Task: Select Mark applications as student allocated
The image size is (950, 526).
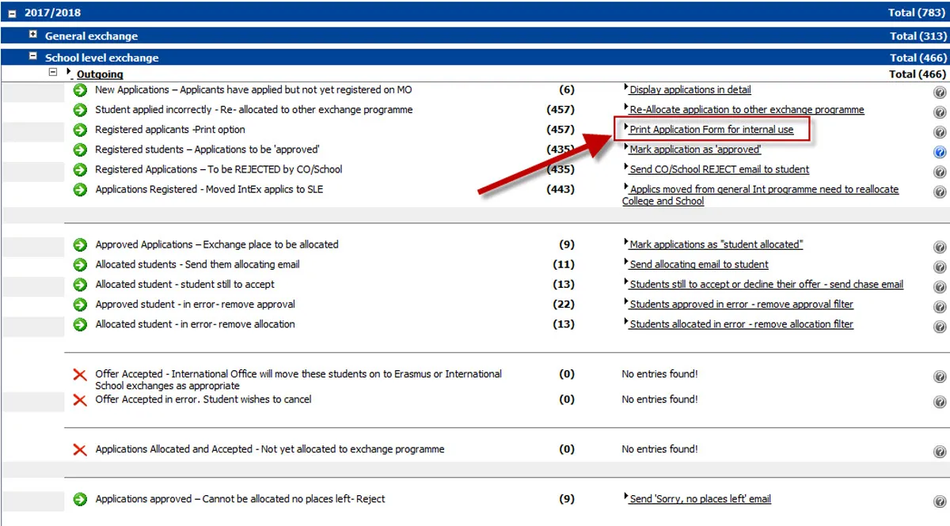Action: click(713, 244)
